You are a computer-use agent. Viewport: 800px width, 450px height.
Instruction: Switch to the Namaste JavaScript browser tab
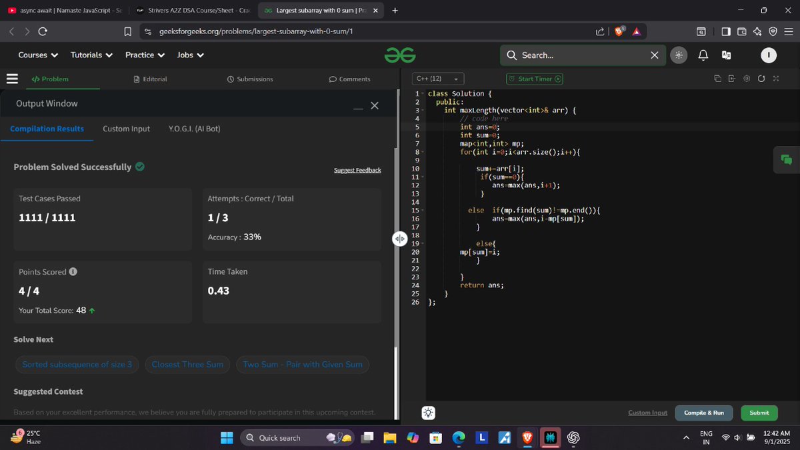(x=65, y=11)
